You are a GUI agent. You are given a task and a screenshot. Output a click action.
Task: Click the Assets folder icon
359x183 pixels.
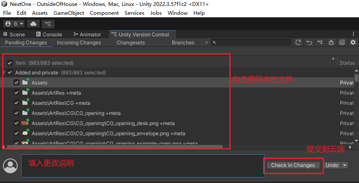[25, 82]
